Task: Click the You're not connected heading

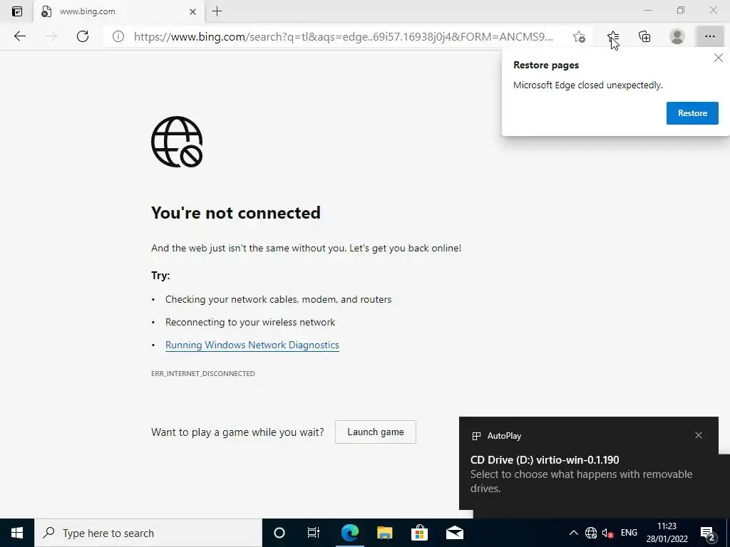Action: (x=235, y=213)
